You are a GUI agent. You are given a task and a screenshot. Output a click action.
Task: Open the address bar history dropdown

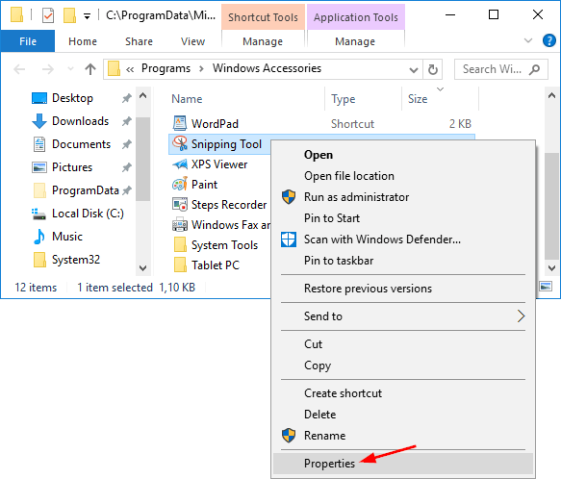click(414, 70)
